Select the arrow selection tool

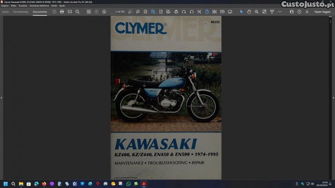pyautogui.click(x=241, y=12)
